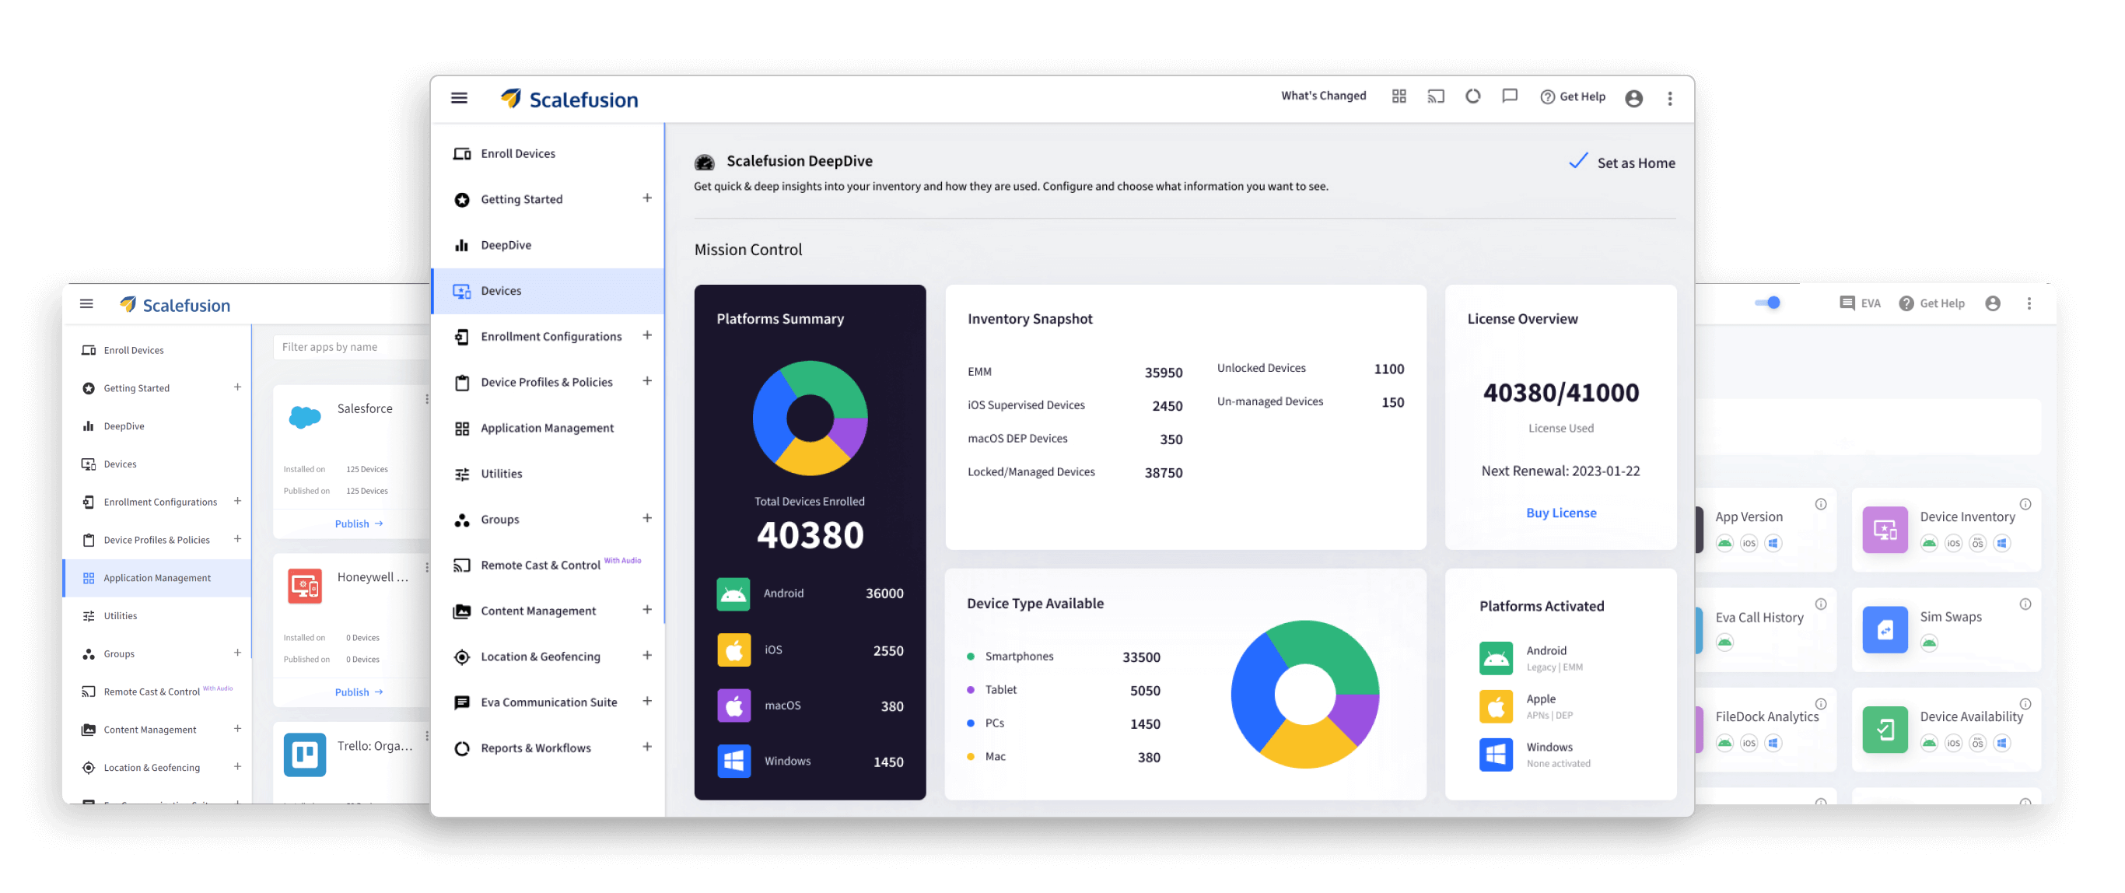
Task: Select Device Profiles & Policies menu
Action: (548, 381)
